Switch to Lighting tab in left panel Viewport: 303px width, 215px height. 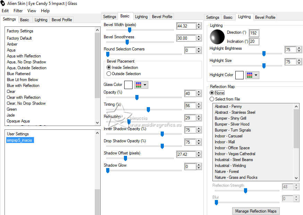click(41, 20)
